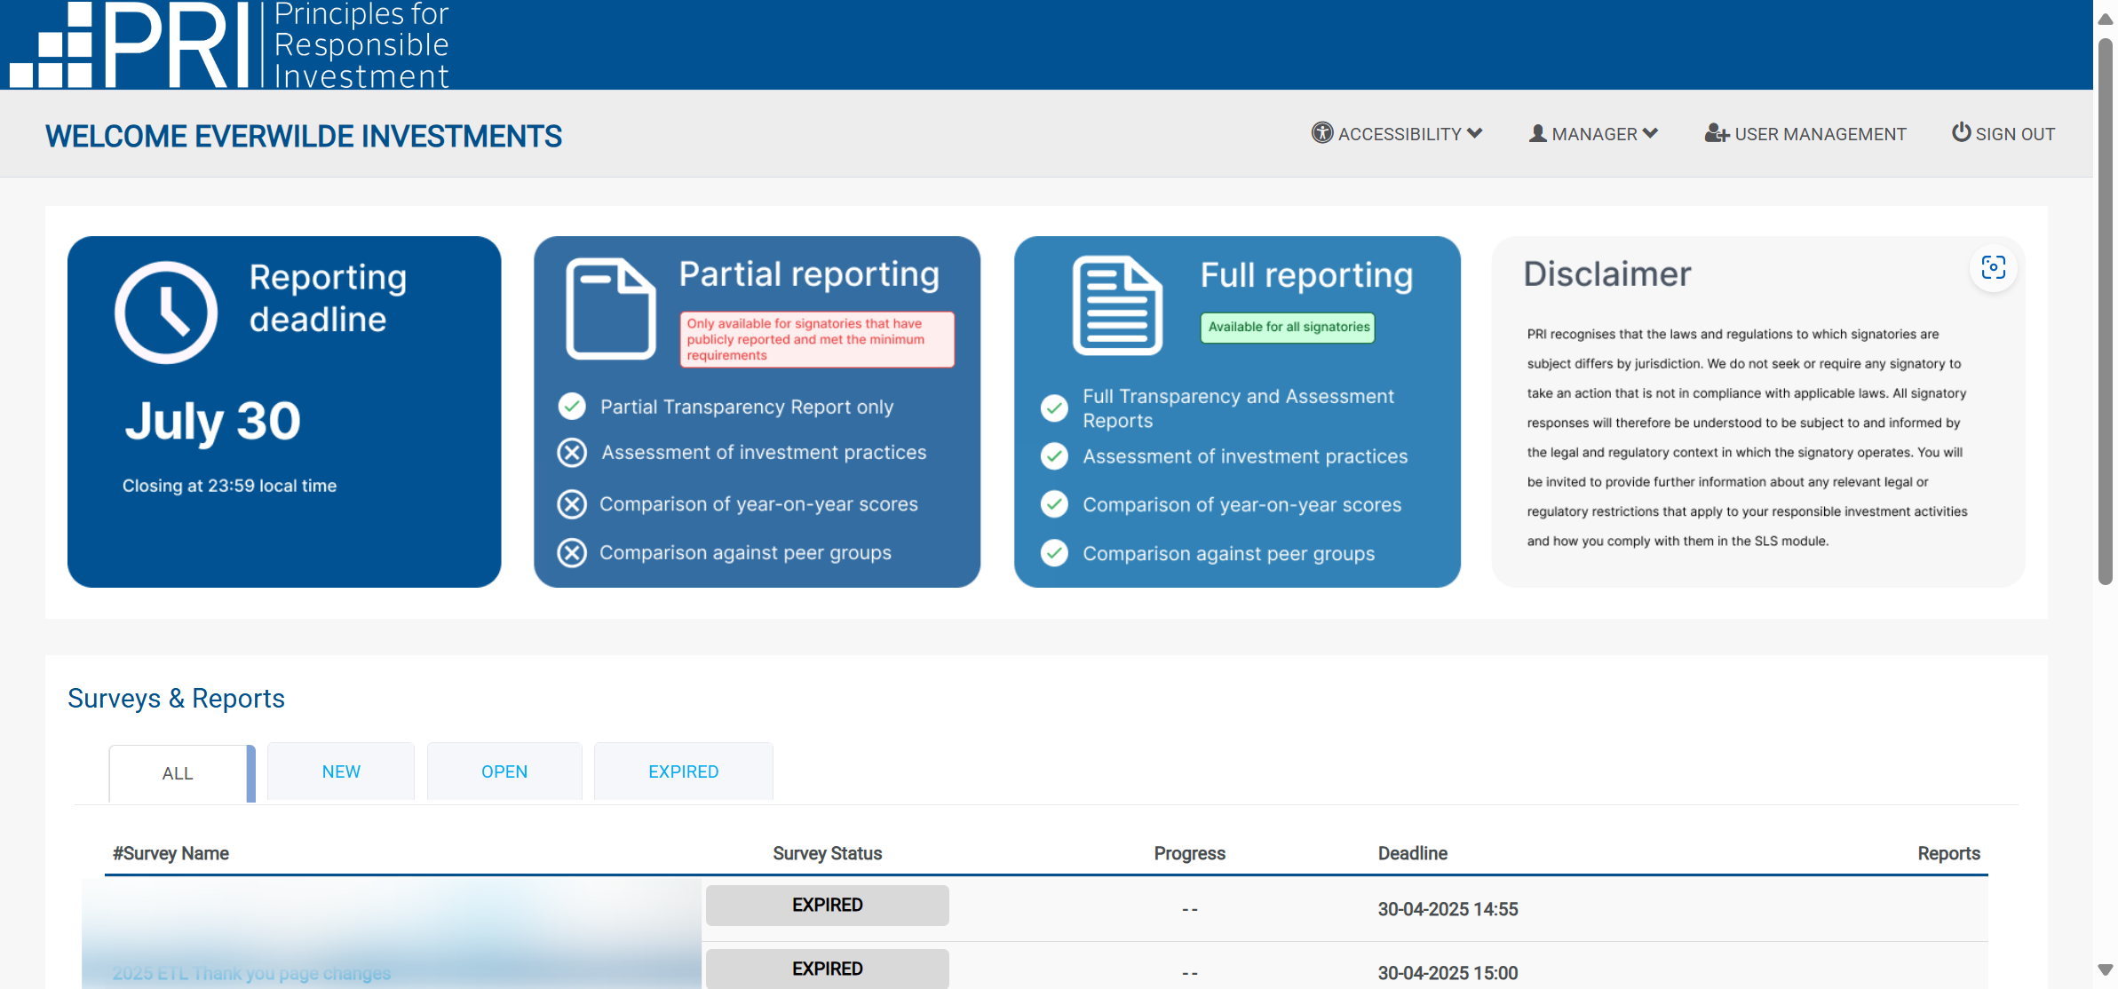Click the Partial reporting blank document icon
Viewport: 2118px width, 989px height.
coord(610,307)
